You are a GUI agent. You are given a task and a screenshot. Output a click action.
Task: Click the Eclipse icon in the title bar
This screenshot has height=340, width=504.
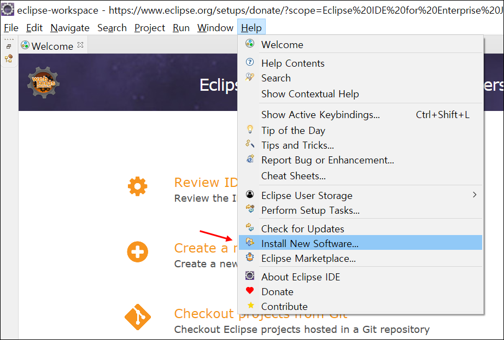point(8,9)
